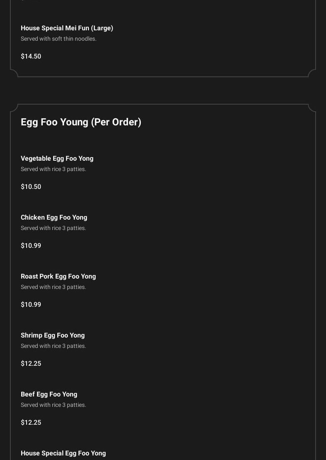Viewport: 326px width, 460px height.
Task: Click the description under Roast Pork Egg Foo Yong
Action: (x=54, y=287)
